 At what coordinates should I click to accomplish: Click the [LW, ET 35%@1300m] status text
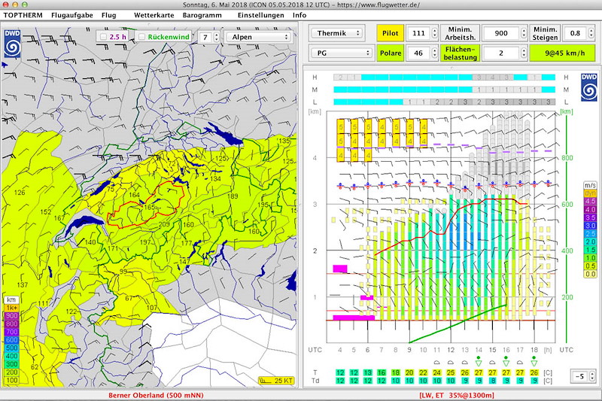coord(457,395)
